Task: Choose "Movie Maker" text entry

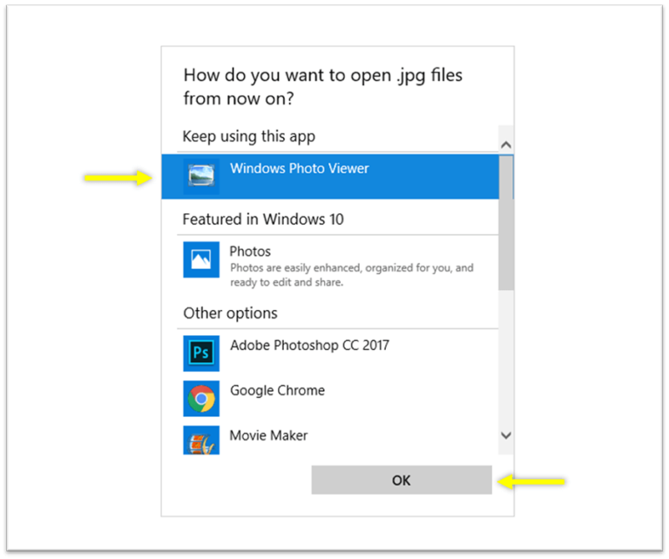Action: tap(269, 435)
